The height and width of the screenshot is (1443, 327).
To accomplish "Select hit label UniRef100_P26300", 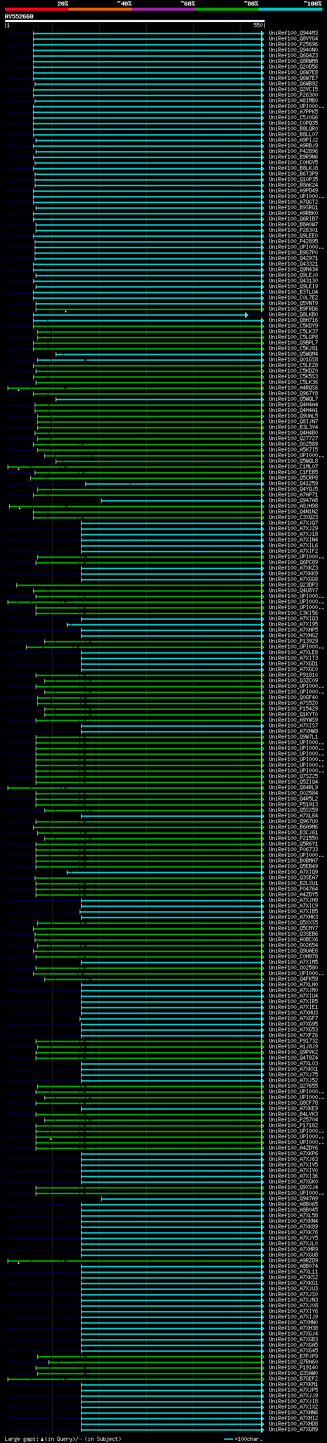I will tap(293, 95).
